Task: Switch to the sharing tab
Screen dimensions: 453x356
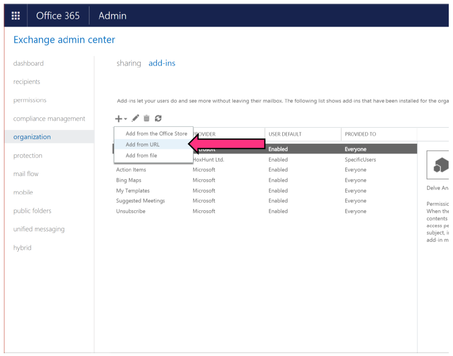Action: 129,63
